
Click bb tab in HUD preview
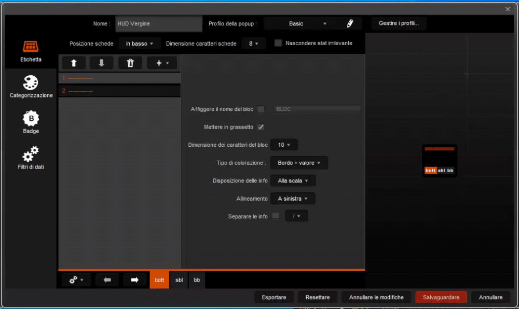(x=450, y=171)
